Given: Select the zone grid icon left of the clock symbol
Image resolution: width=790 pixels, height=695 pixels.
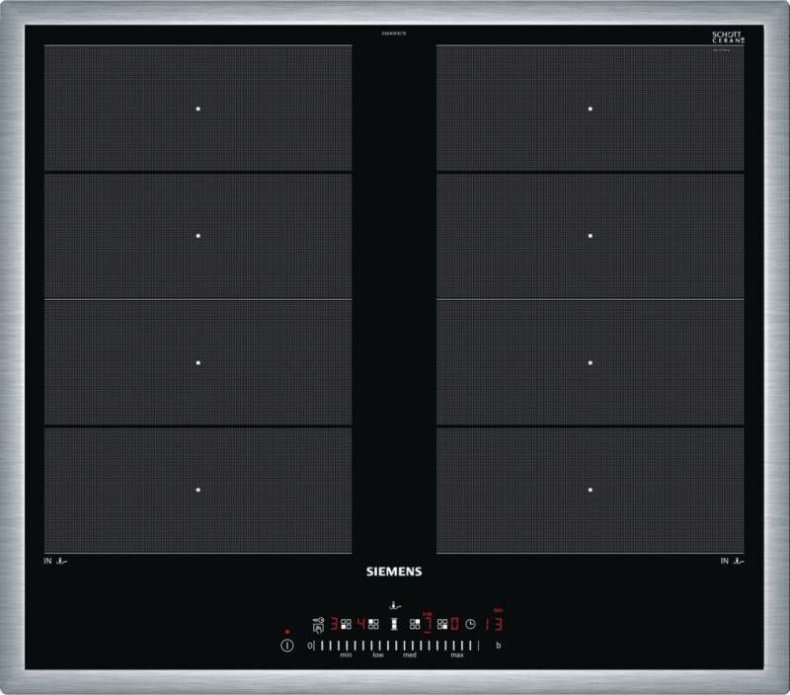Looking at the screenshot, I should coord(443,623).
